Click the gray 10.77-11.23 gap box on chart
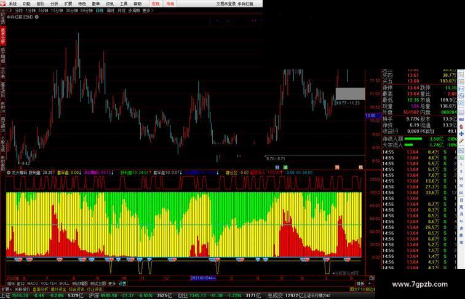 click(350, 93)
